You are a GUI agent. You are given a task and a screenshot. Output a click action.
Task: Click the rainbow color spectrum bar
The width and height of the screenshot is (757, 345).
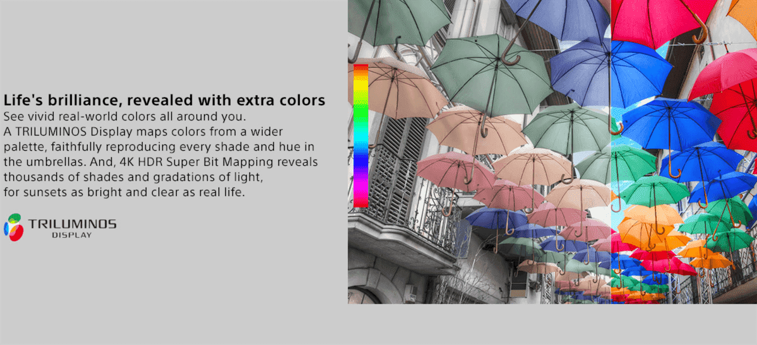[361, 136]
